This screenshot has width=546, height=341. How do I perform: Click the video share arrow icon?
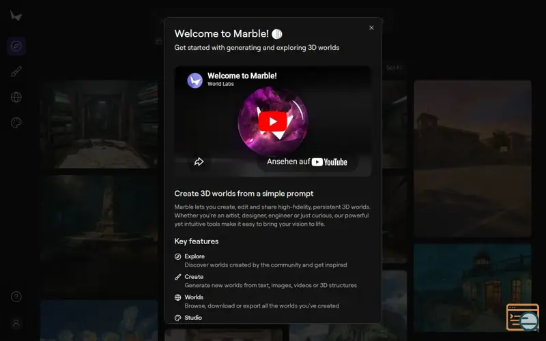199,162
